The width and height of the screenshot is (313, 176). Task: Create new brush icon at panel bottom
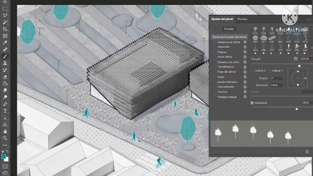coord(307,152)
